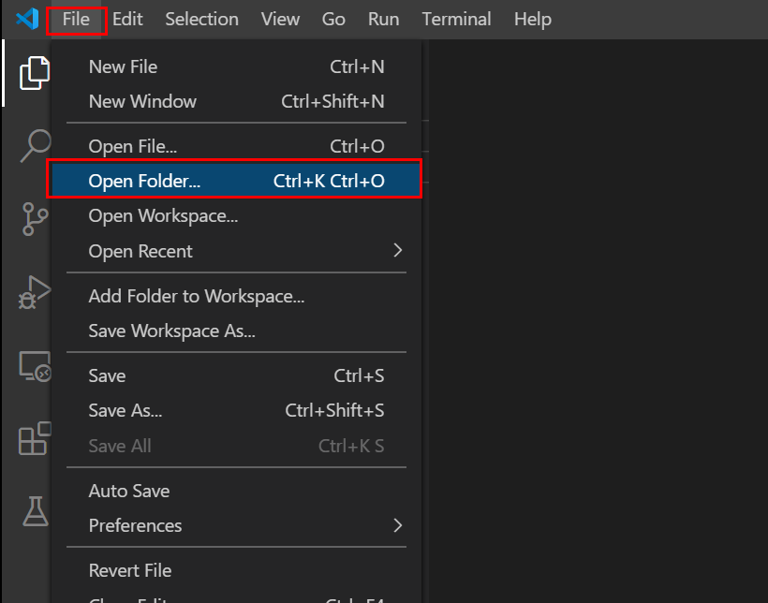Open the Search view icon
This screenshot has height=603, width=768.
tap(34, 145)
